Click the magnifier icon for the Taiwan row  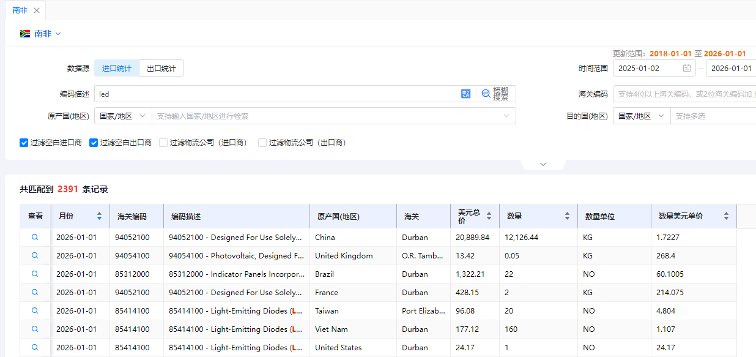pyautogui.click(x=35, y=310)
